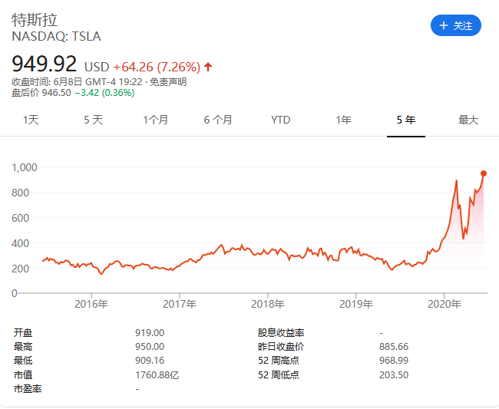The height and width of the screenshot is (409, 499).
Task: Open the 免责声明 disclaimer link
Action: (x=167, y=81)
